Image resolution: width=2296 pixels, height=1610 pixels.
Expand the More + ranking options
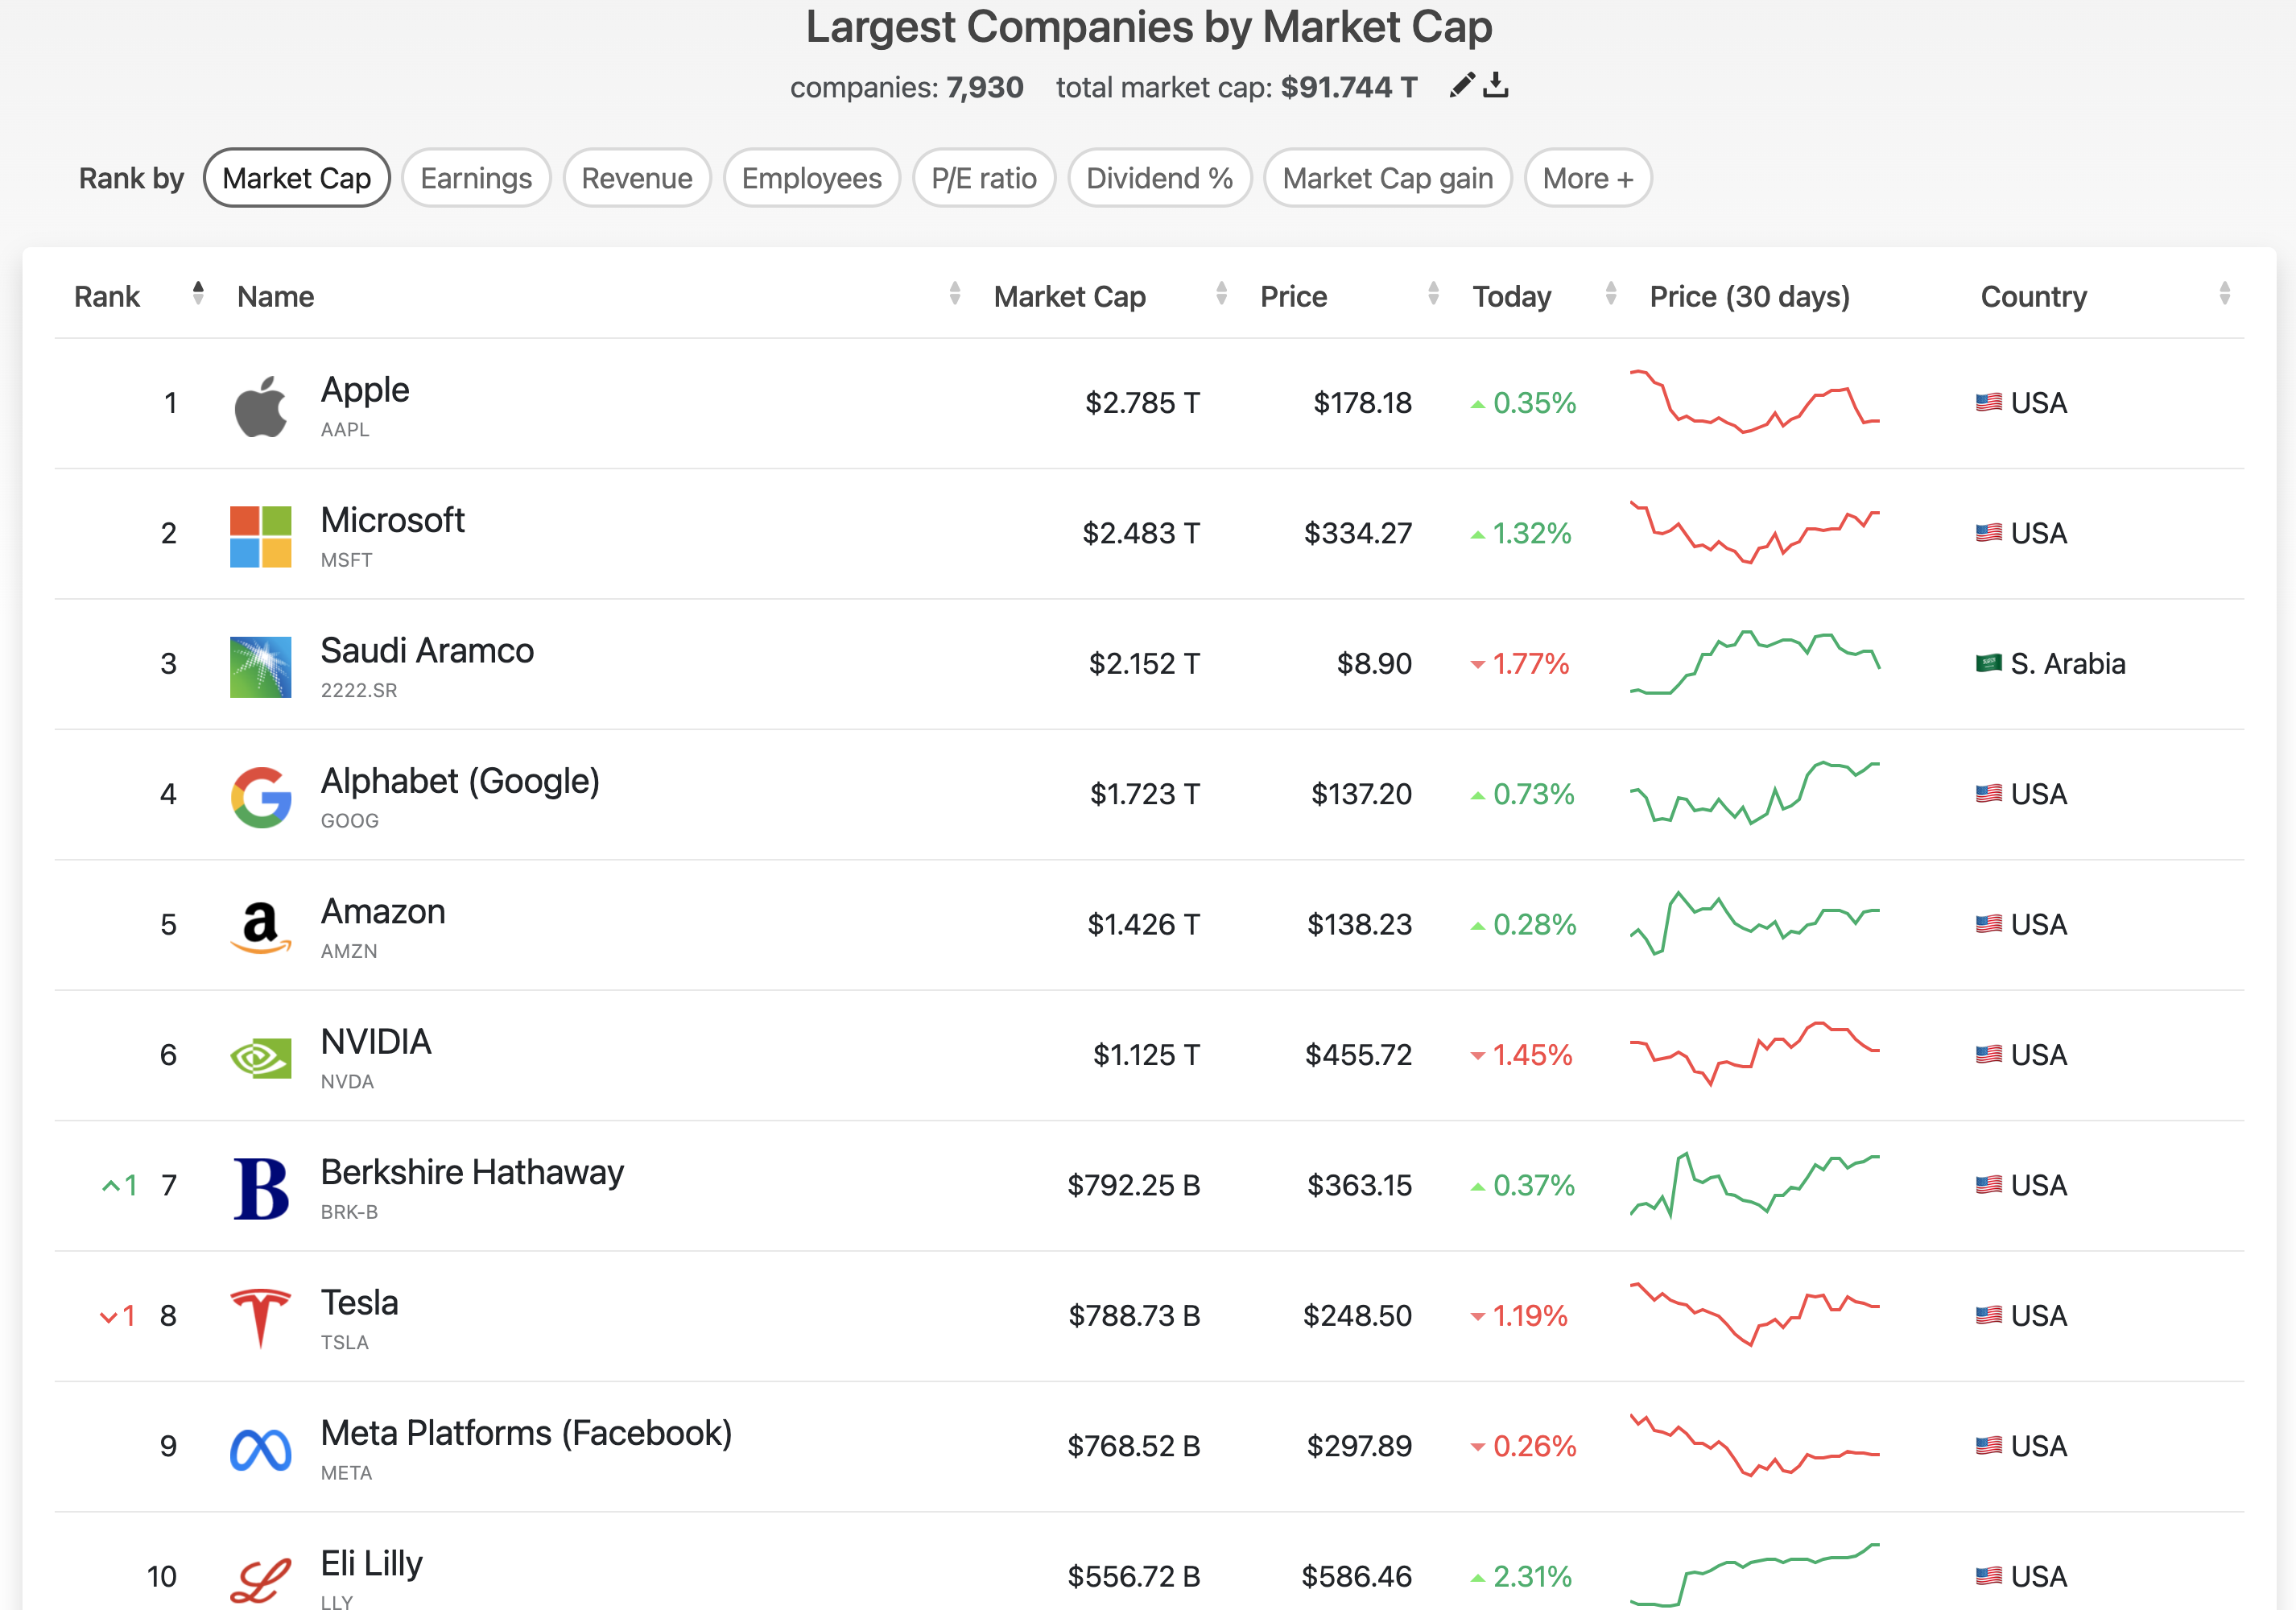tap(1587, 178)
